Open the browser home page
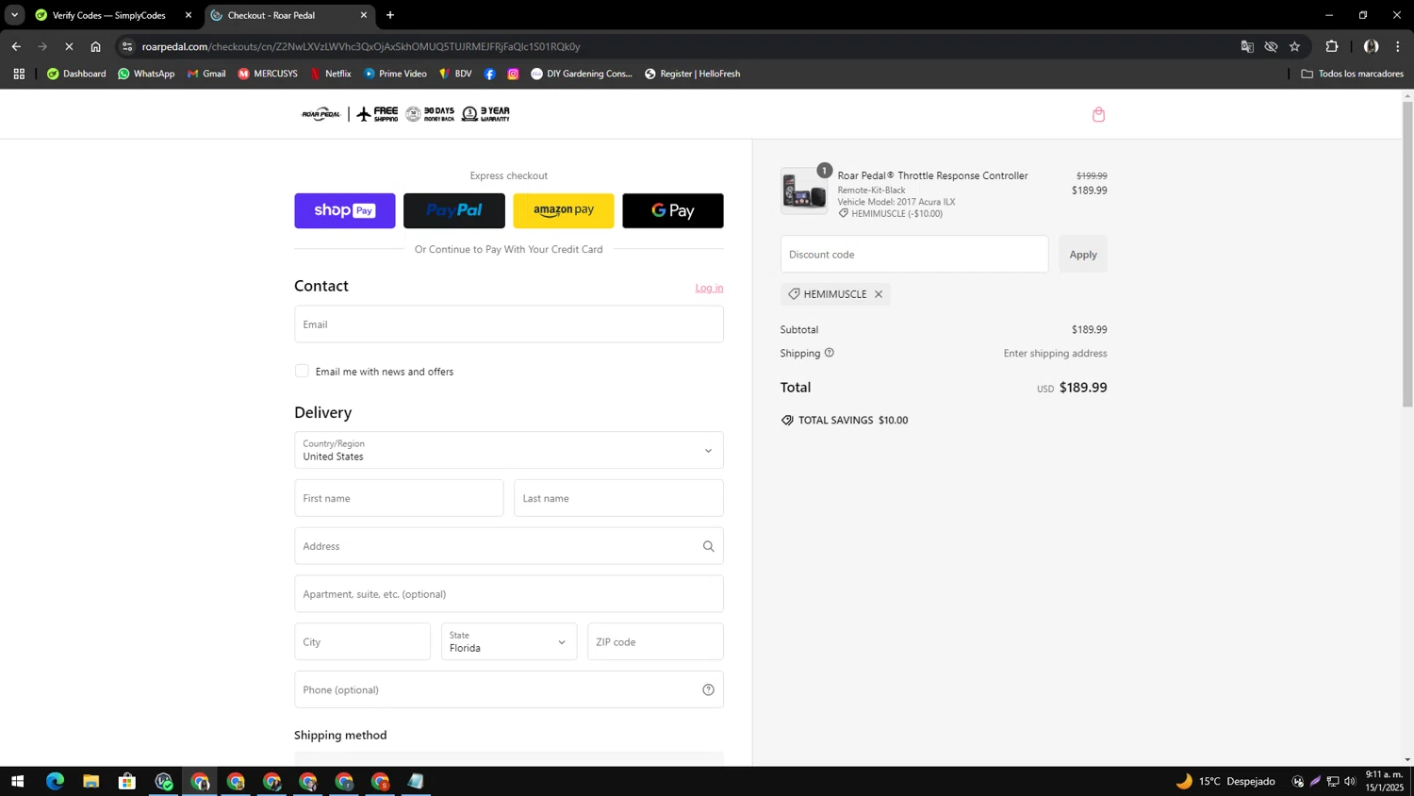The width and height of the screenshot is (1414, 796). (x=95, y=46)
